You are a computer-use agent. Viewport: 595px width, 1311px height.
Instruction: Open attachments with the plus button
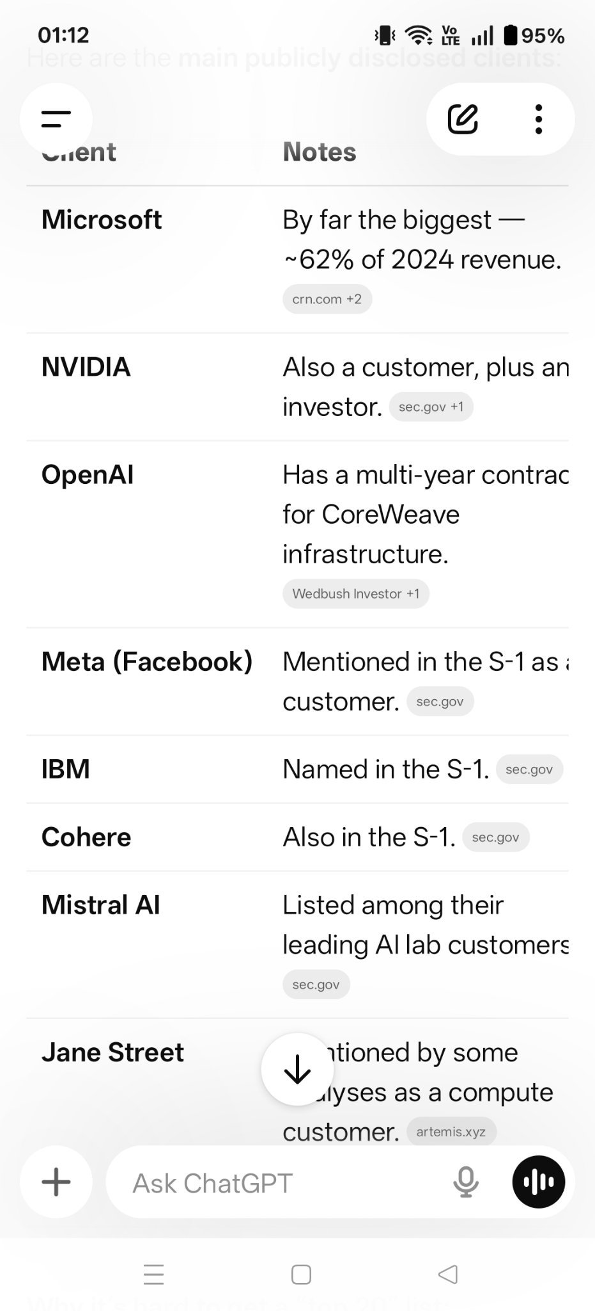pos(56,1182)
